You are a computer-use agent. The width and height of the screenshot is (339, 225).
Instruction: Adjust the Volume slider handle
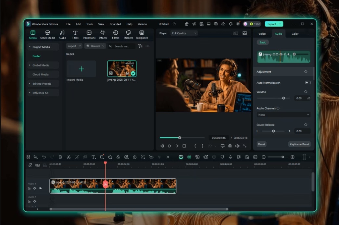[284, 98]
